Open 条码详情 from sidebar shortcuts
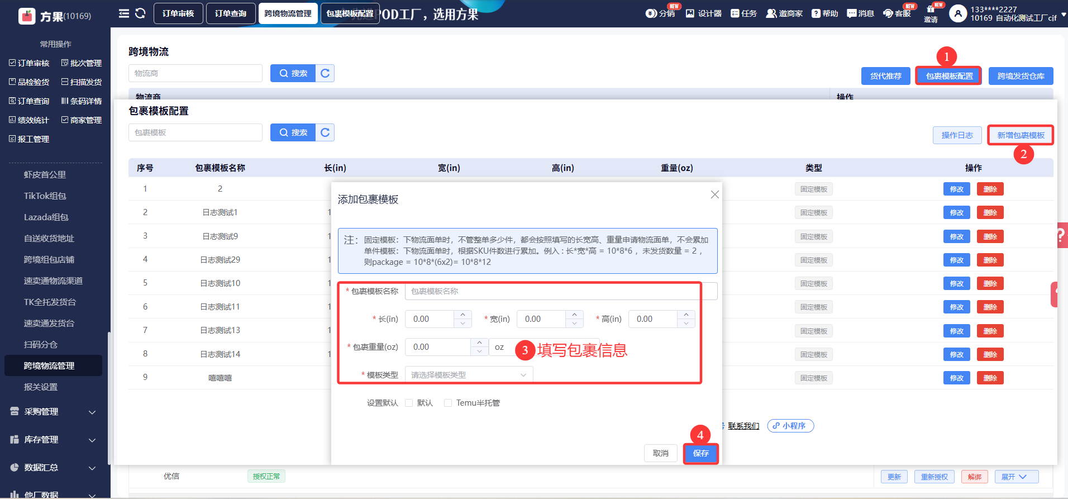Viewport: 1068px width, 499px height. point(82,101)
